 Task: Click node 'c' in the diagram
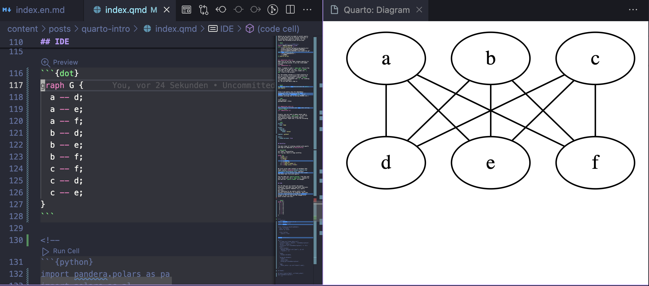[595, 58]
